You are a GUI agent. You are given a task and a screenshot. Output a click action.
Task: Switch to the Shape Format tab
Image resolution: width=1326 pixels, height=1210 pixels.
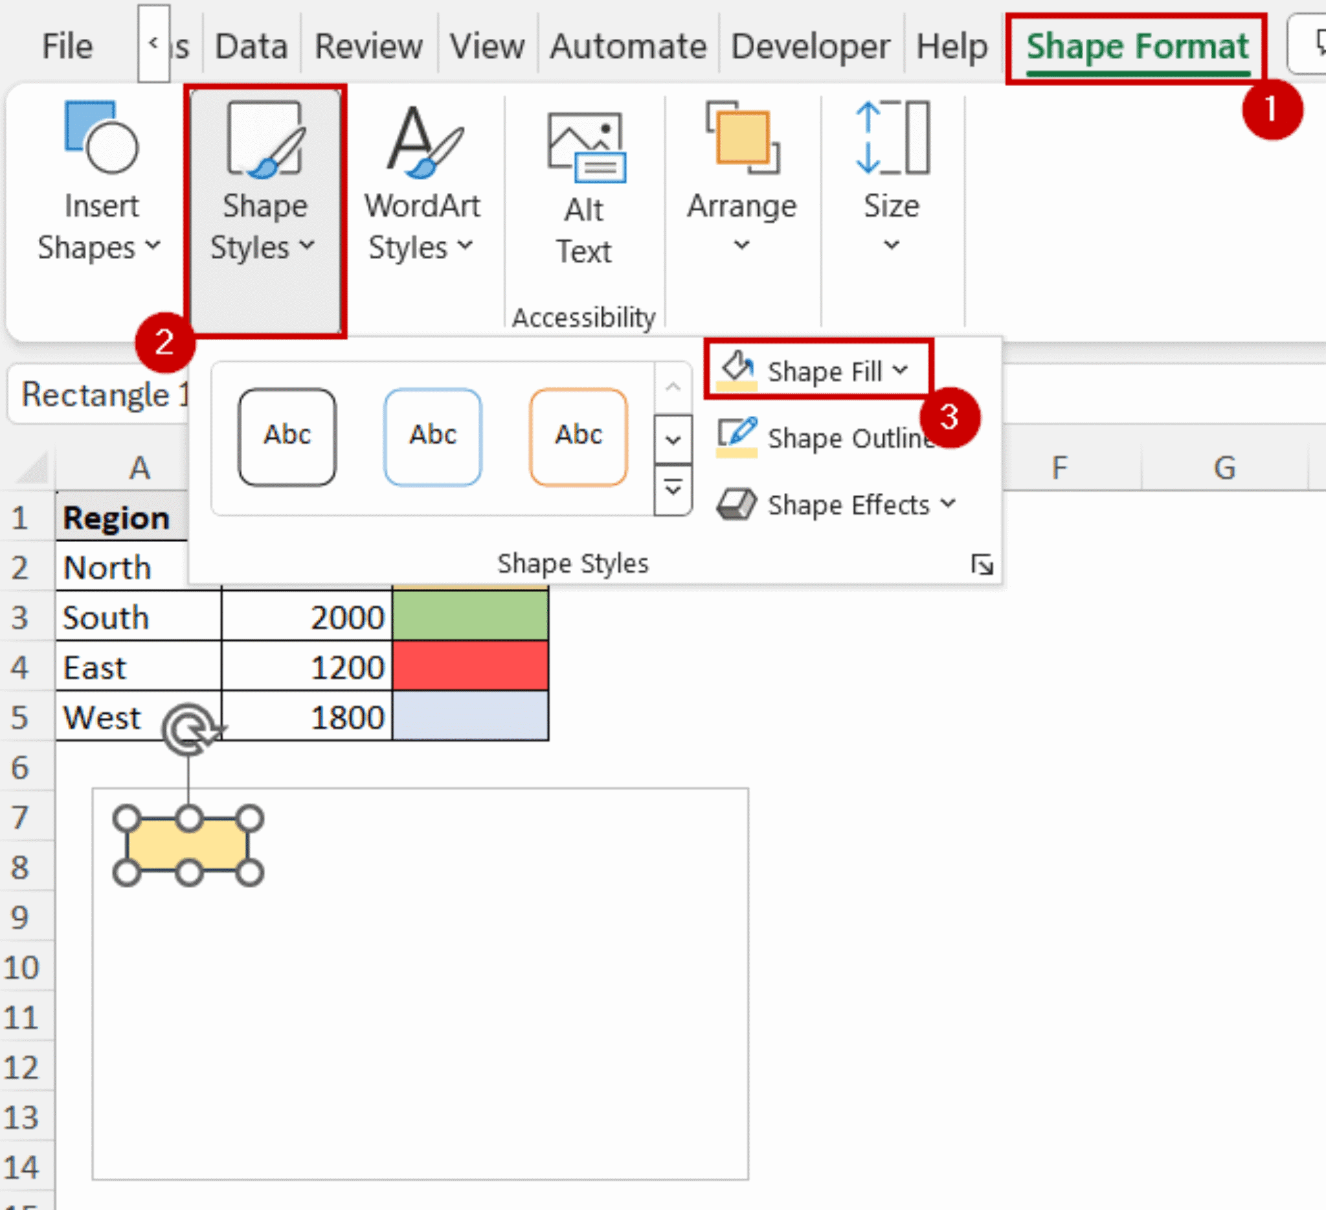[x=1137, y=45]
